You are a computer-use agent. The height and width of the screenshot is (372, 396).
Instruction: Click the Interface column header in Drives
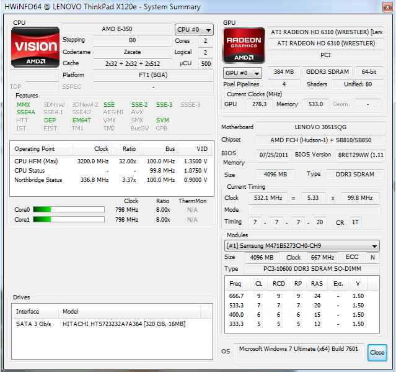[35, 312]
